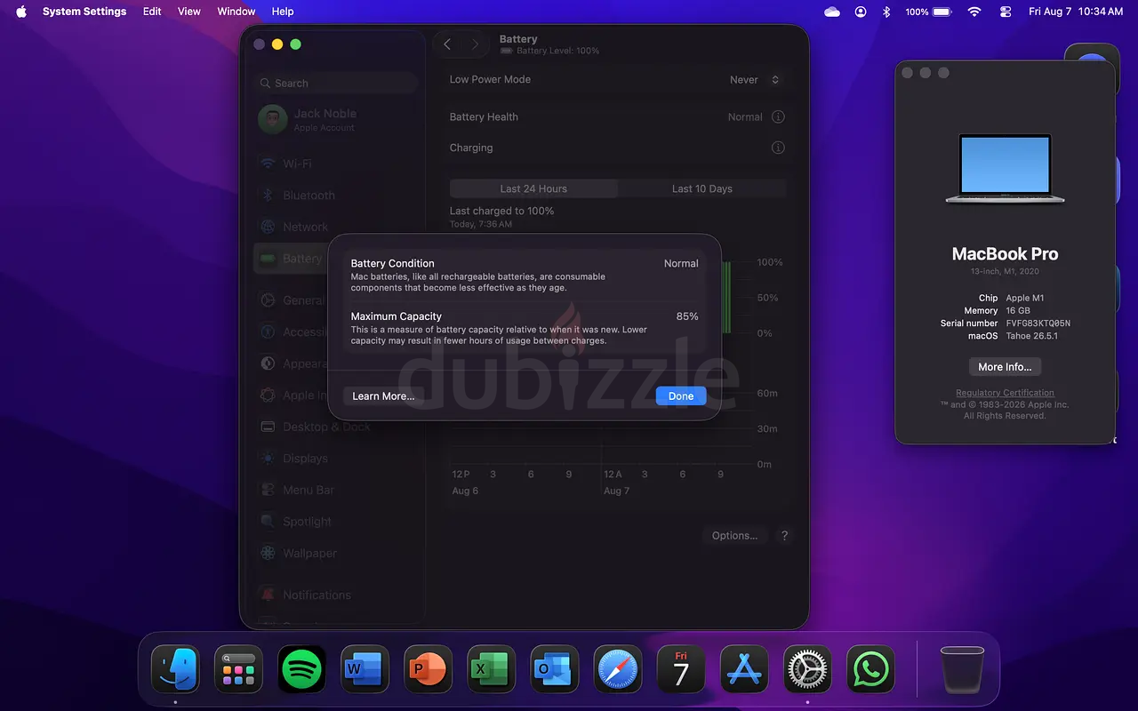Open the View menu
1138x711 pixels.
pyautogui.click(x=189, y=12)
